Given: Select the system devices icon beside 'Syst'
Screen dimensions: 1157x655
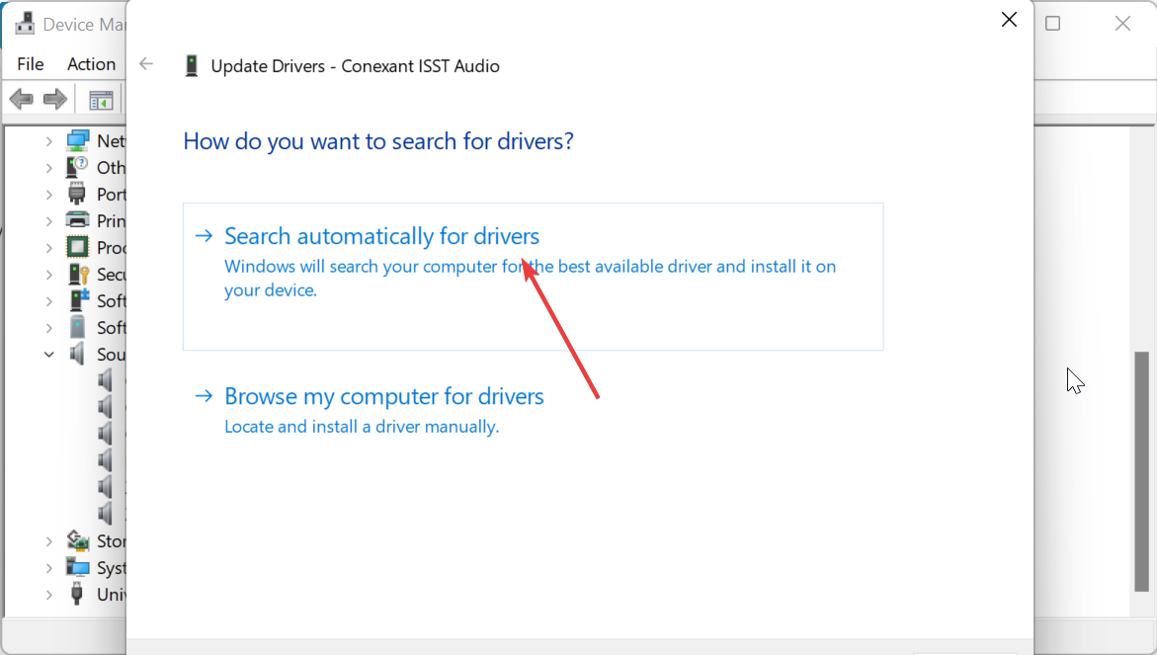Looking at the screenshot, I should (77, 567).
